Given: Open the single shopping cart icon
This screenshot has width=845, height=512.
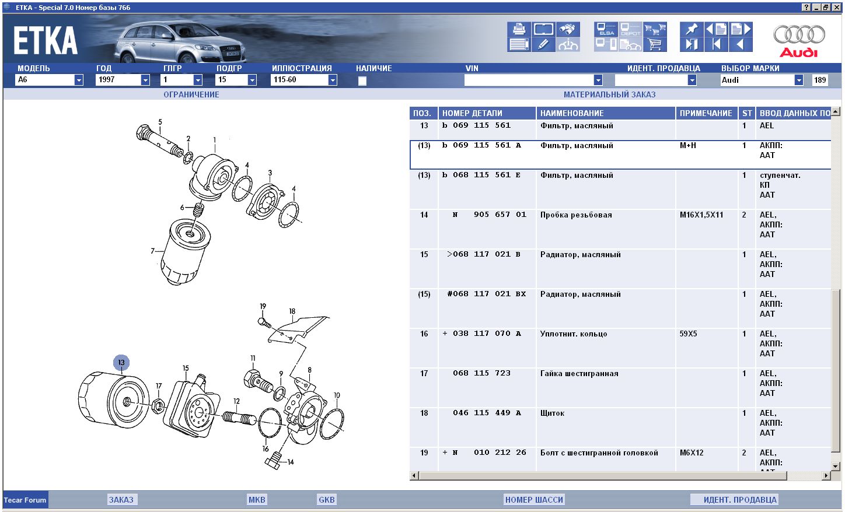Looking at the screenshot, I should point(655,44).
